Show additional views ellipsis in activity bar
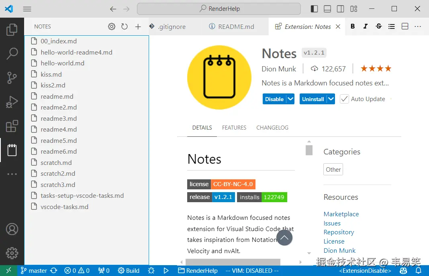This screenshot has width=429, height=276. (x=12, y=174)
